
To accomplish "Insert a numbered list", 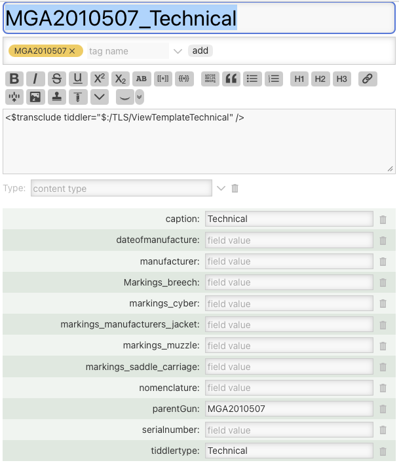I will click(273, 79).
